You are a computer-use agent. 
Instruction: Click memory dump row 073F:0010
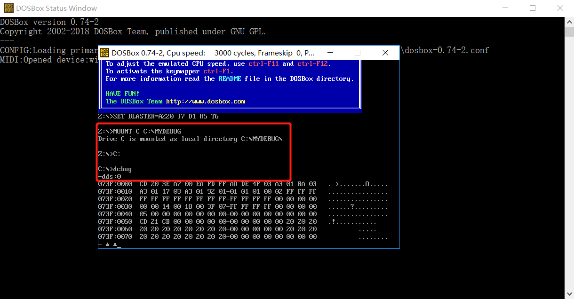point(243,191)
